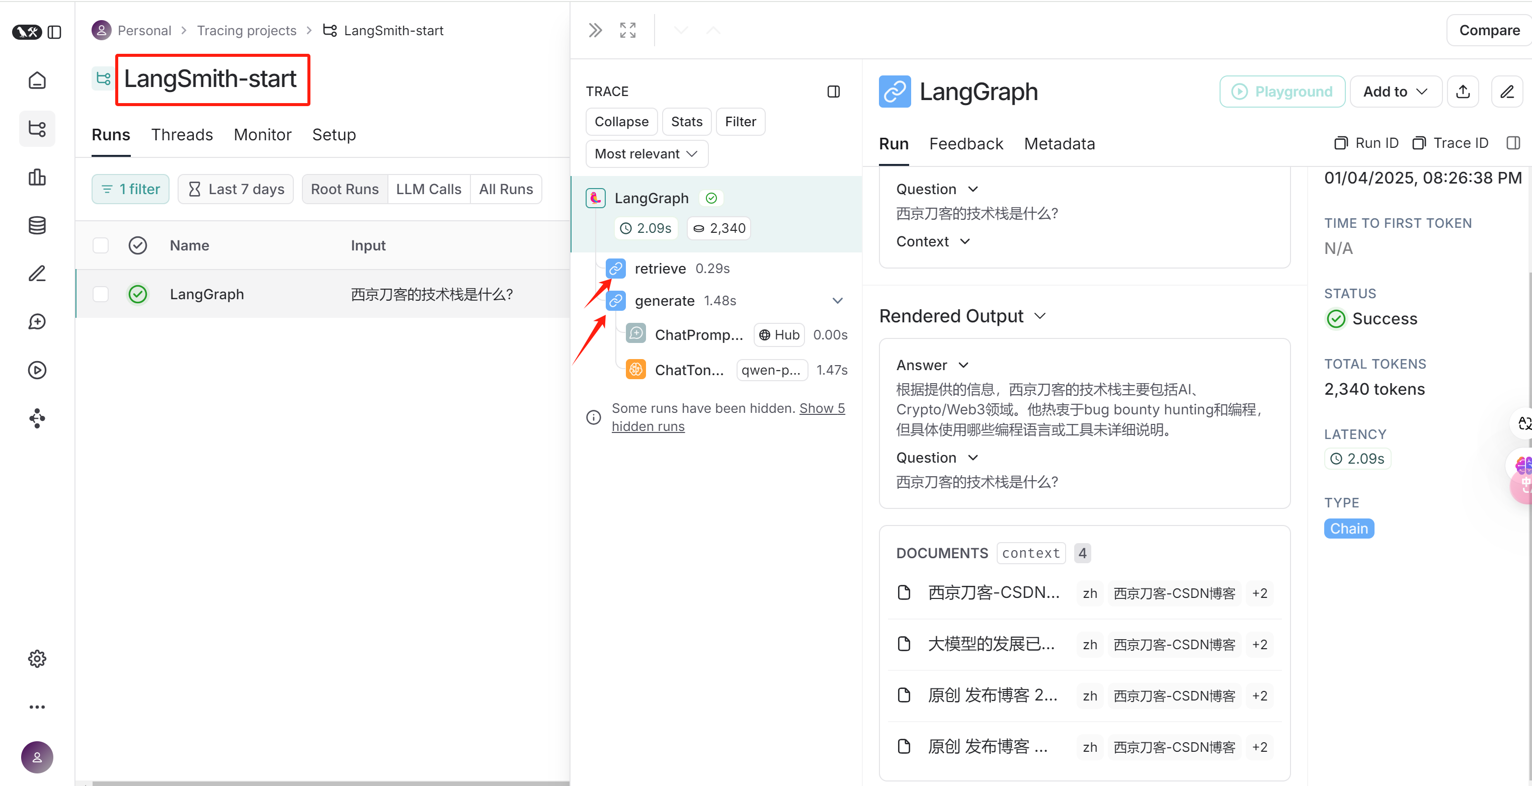Select the LangGraph root trace node
Image resolution: width=1532 pixels, height=786 pixels.
[x=716, y=214]
